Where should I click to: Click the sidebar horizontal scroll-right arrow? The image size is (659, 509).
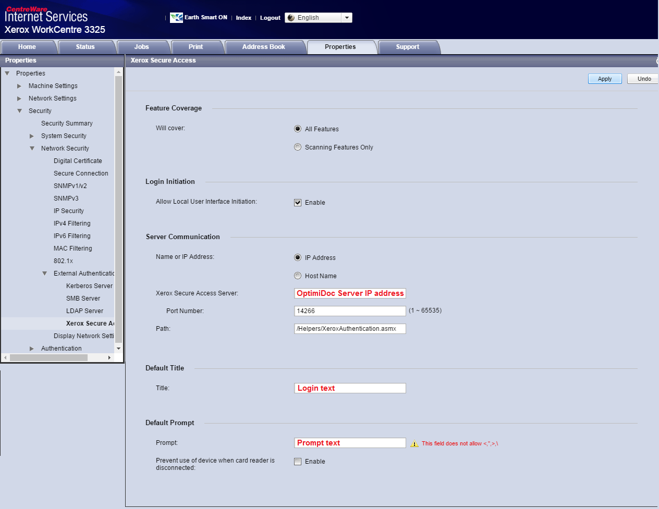coord(109,357)
